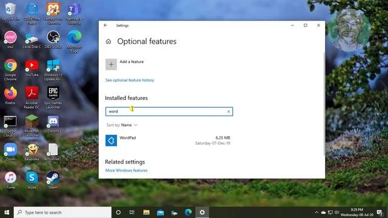388x218 pixels.
Task: Select the Discord desktop icon
Action: (x=53, y=124)
